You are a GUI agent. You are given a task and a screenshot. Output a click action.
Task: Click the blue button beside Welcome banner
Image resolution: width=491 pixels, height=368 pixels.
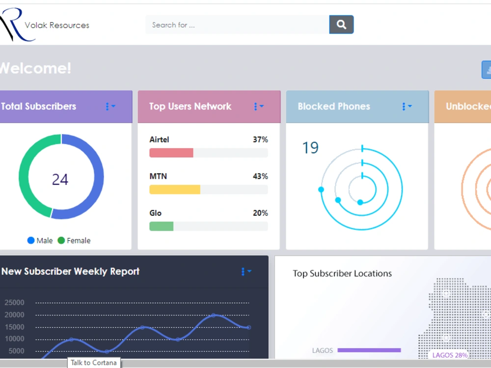[486, 70]
